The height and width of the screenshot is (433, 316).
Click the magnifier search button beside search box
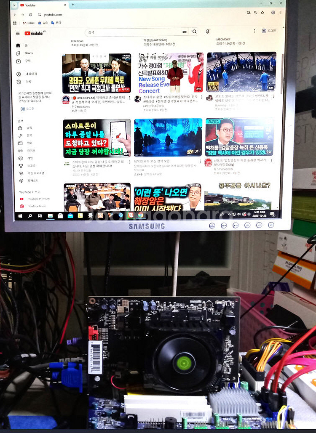194,32
